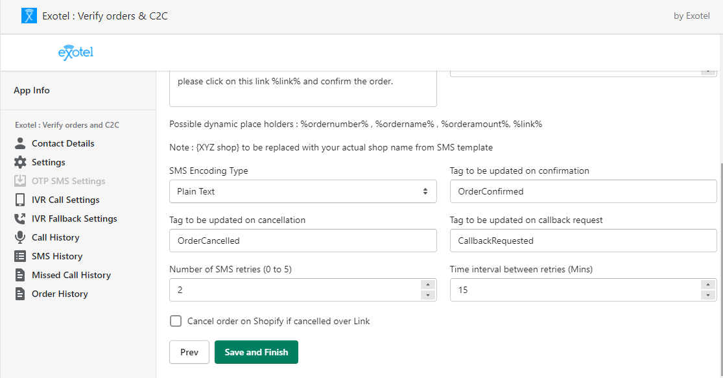This screenshot has width=723, height=378.
Task: Click the by Exotel link
Action: [692, 16]
